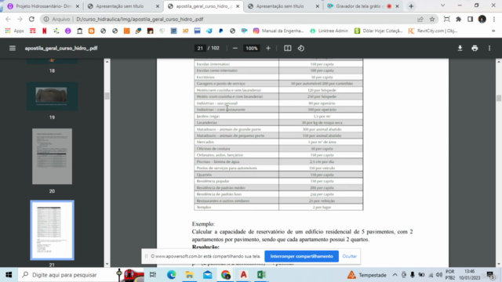Close the apostila_geral_curso_hidro tab
Viewport: 502px width, 282px height.
click(x=238, y=6)
